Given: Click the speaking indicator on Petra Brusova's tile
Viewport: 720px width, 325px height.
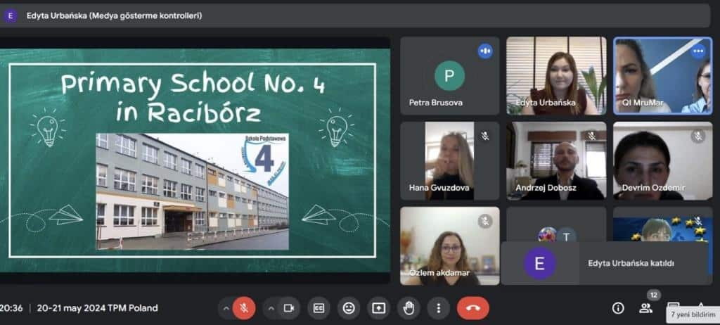Looking at the screenshot, I should [x=485, y=51].
